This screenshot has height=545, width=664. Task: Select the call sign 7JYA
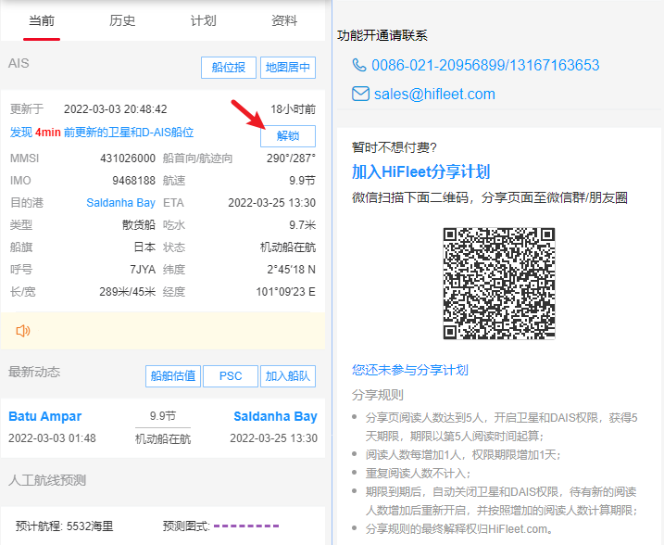(143, 270)
